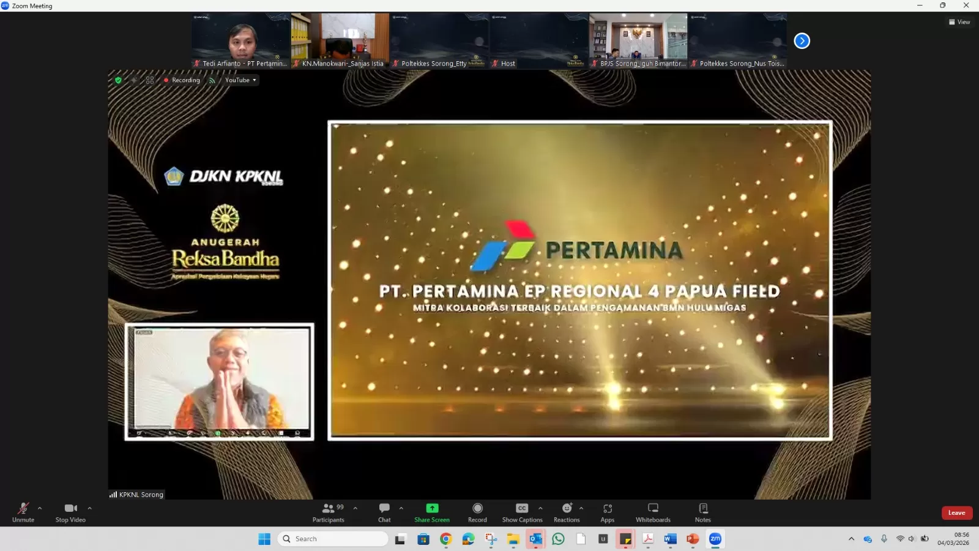The width and height of the screenshot is (979, 551).
Task: Open Sticky Notes from the taskbar
Action: (625, 539)
